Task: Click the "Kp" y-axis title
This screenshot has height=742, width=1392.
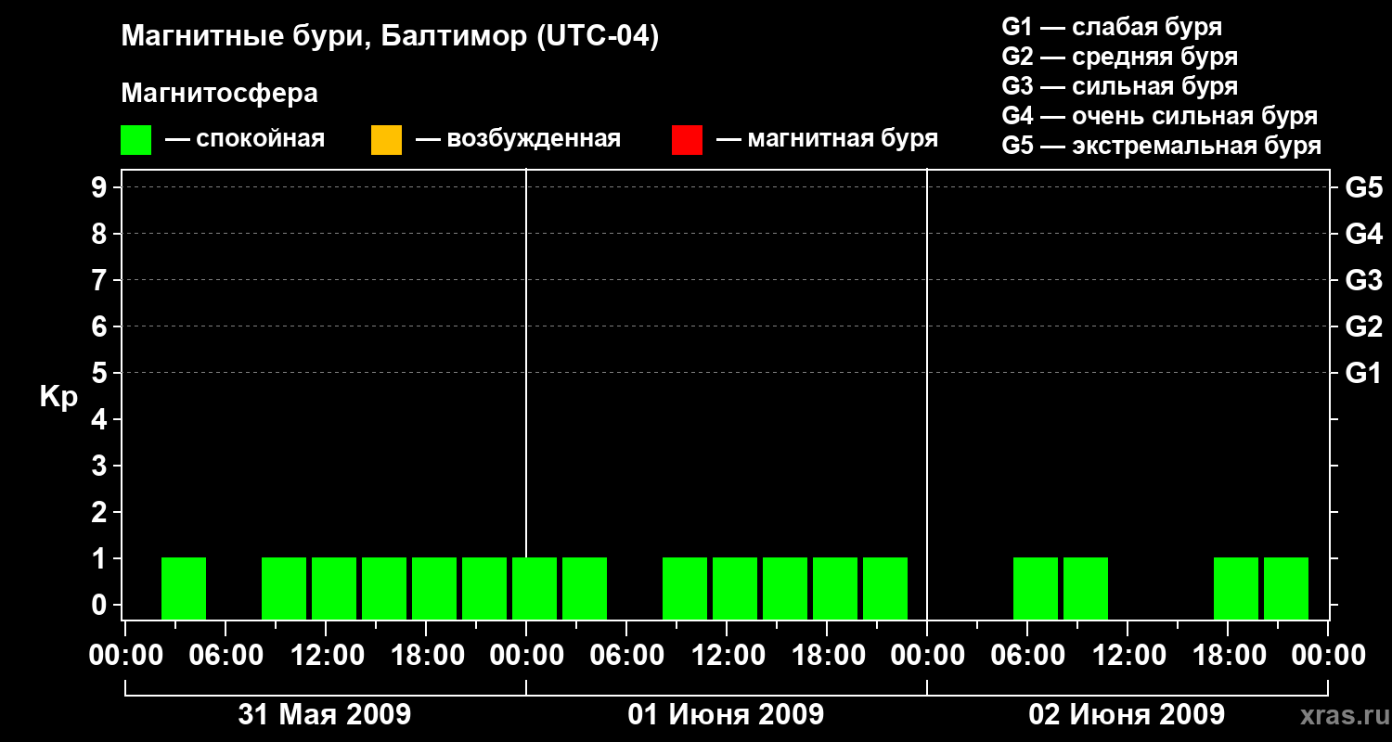Action: click(58, 397)
